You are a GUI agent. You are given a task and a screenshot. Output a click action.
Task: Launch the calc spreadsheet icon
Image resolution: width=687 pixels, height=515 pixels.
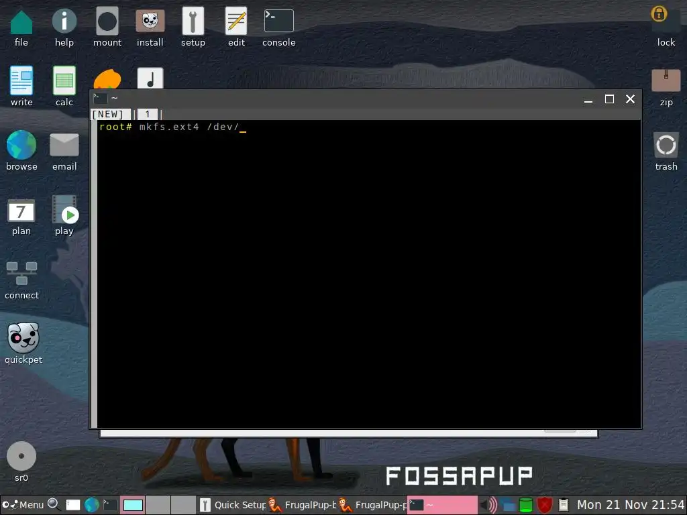point(64,80)
